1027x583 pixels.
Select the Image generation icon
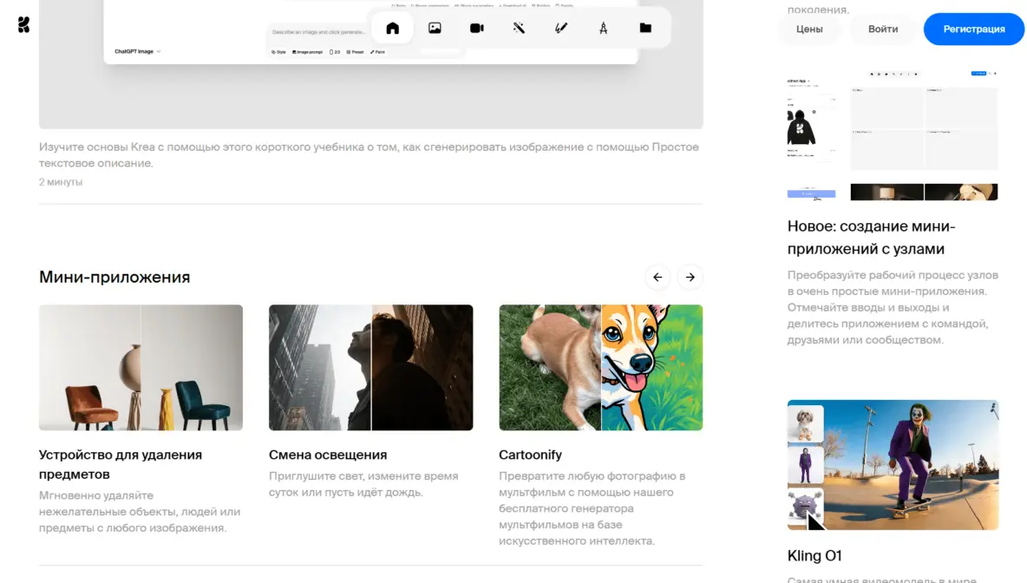coord(435,28)
